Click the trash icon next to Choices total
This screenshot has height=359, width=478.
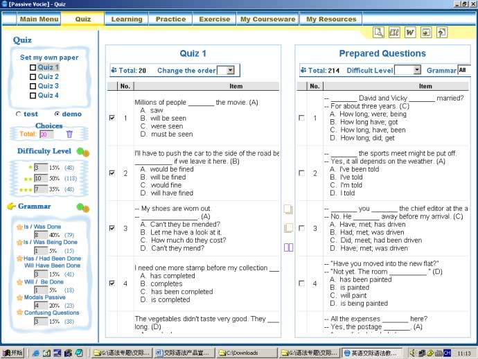tap(69, 134)
